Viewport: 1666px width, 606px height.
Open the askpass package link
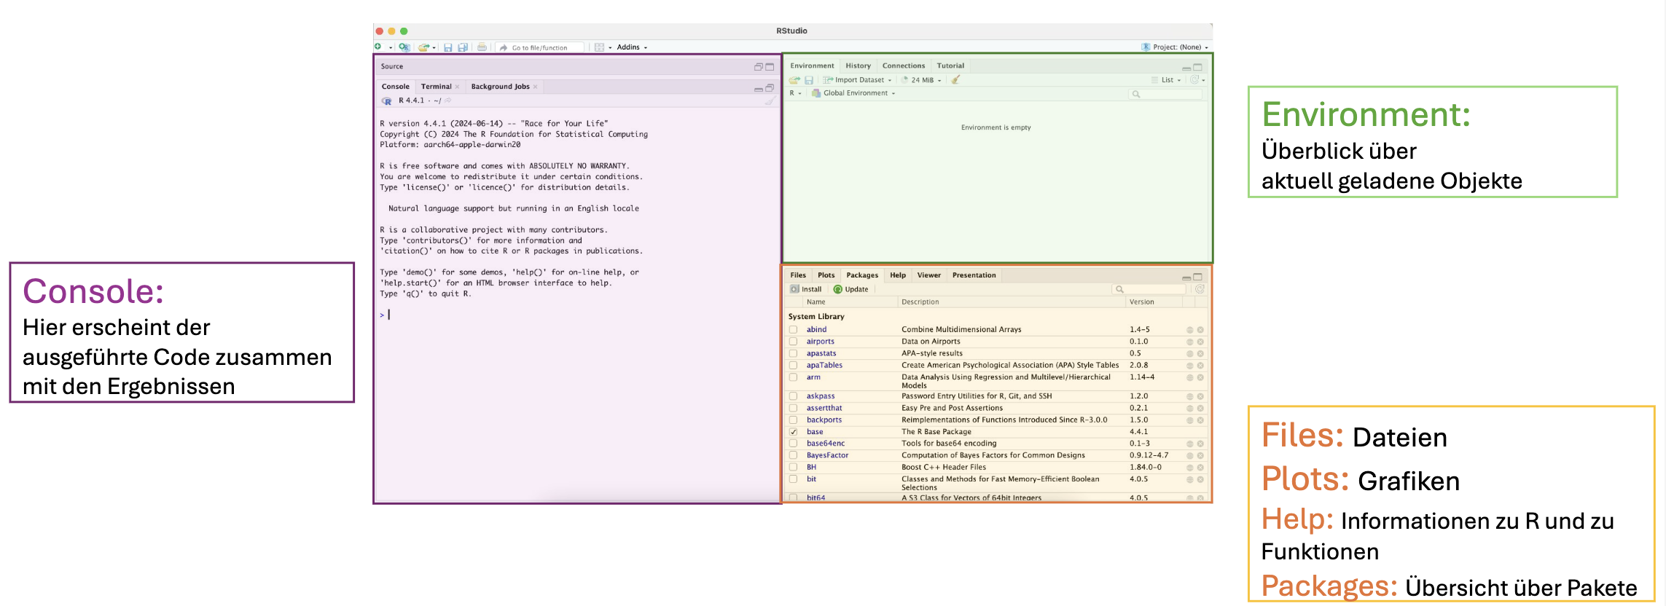point(821,396)
